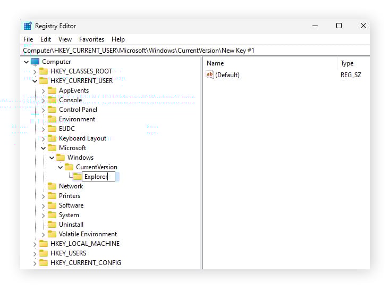The image size is (390, 289).
Task: Expand the Software key
Action: pos(43,206)
